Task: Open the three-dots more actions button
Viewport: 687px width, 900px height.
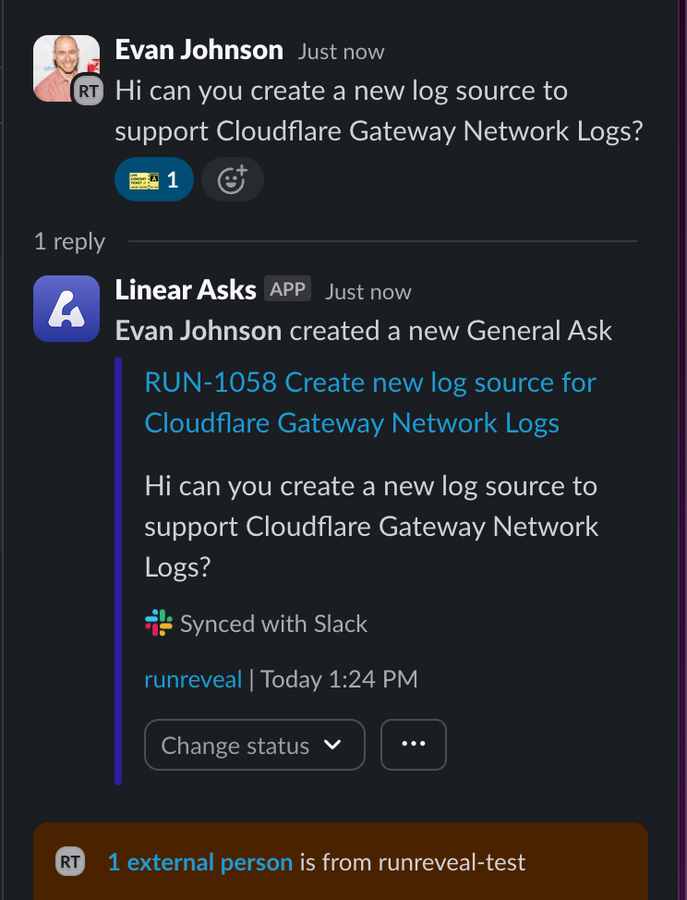Action: pyautogui.click(x=414, y=745)
